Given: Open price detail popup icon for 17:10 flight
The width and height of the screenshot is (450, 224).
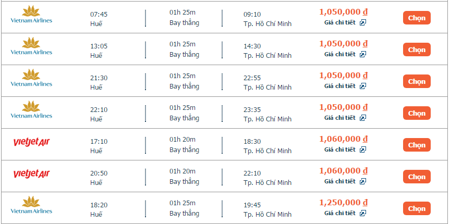Looking at the screenshot, I should (363, 150).
